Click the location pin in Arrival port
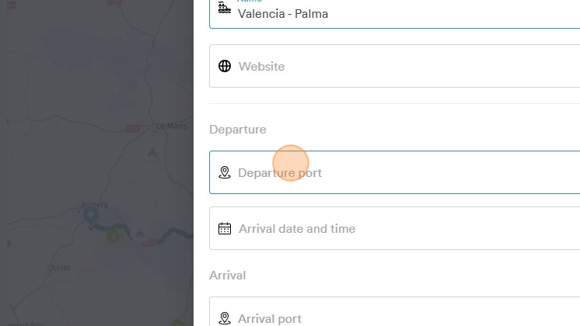The height and width of the screenshot is (326, 580). pyautogui.click(x=225, y=318)
